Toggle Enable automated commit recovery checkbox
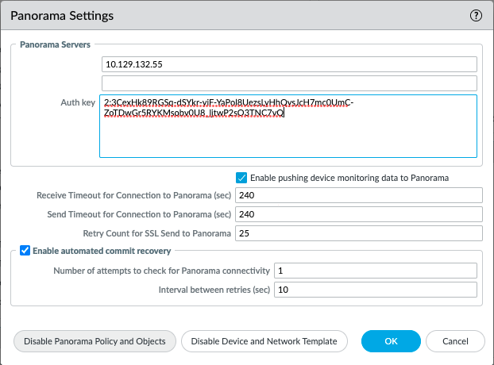Viewport: 494px width, 365px height. [x=25, y=251]
